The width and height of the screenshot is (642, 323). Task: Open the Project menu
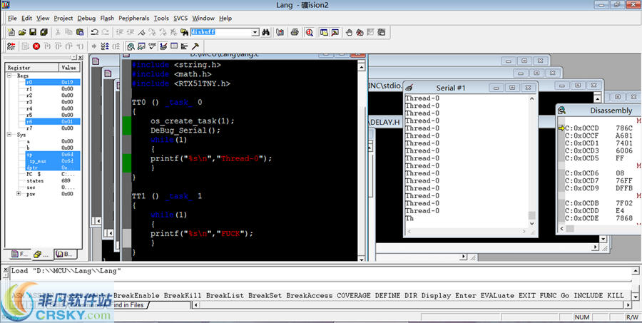pos(63,18)
